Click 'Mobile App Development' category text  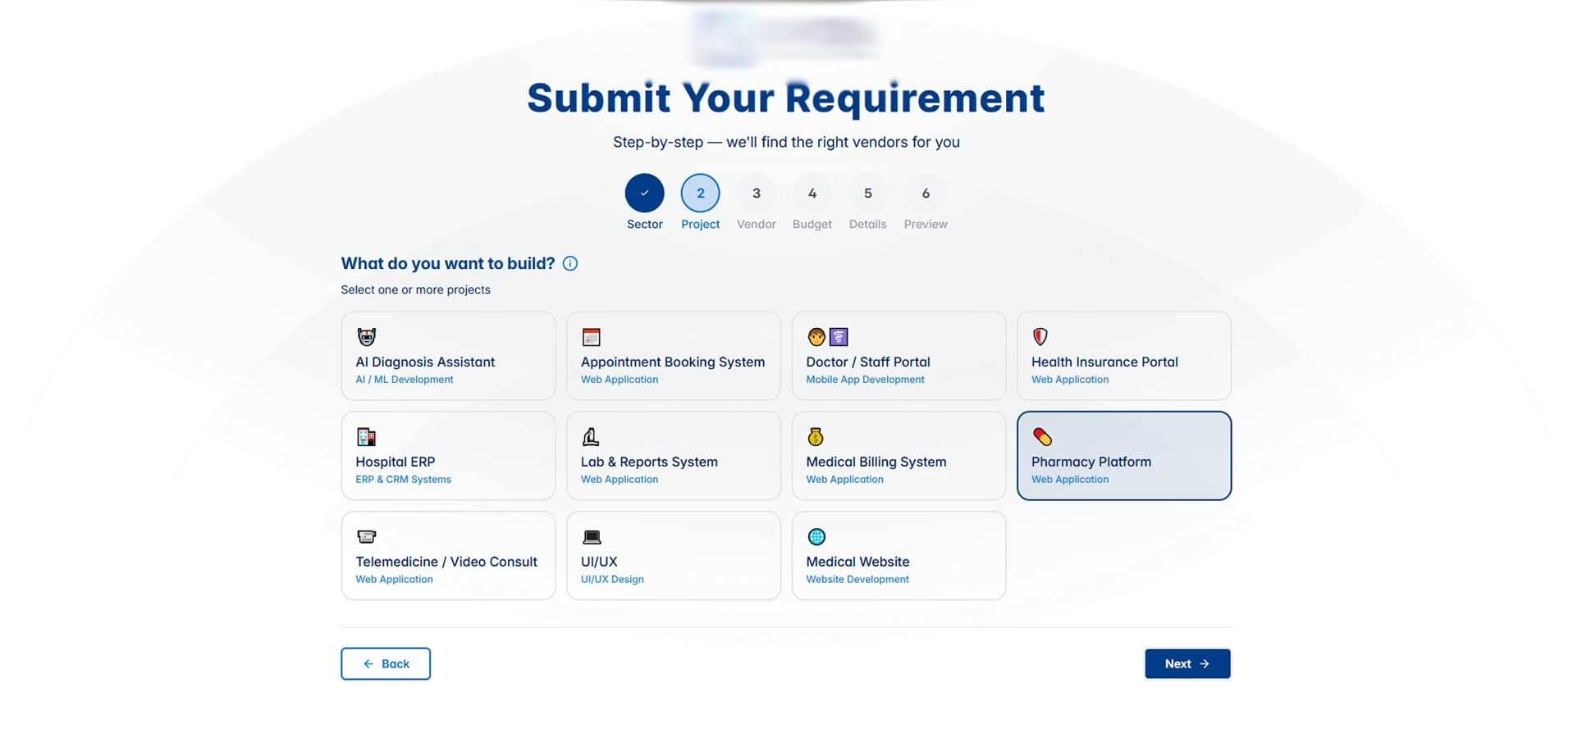click(865, 380)
